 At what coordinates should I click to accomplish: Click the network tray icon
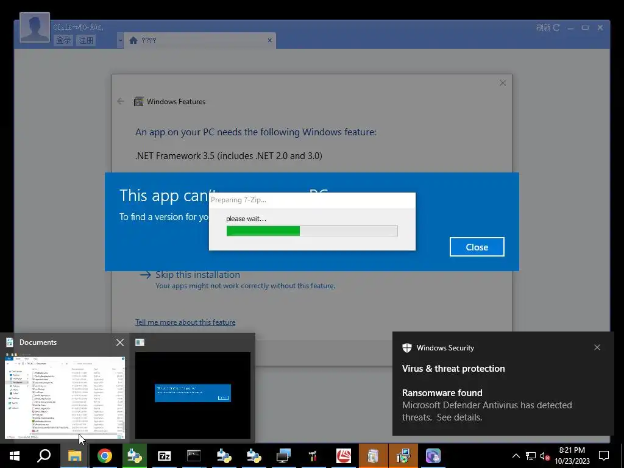(531, 456)
